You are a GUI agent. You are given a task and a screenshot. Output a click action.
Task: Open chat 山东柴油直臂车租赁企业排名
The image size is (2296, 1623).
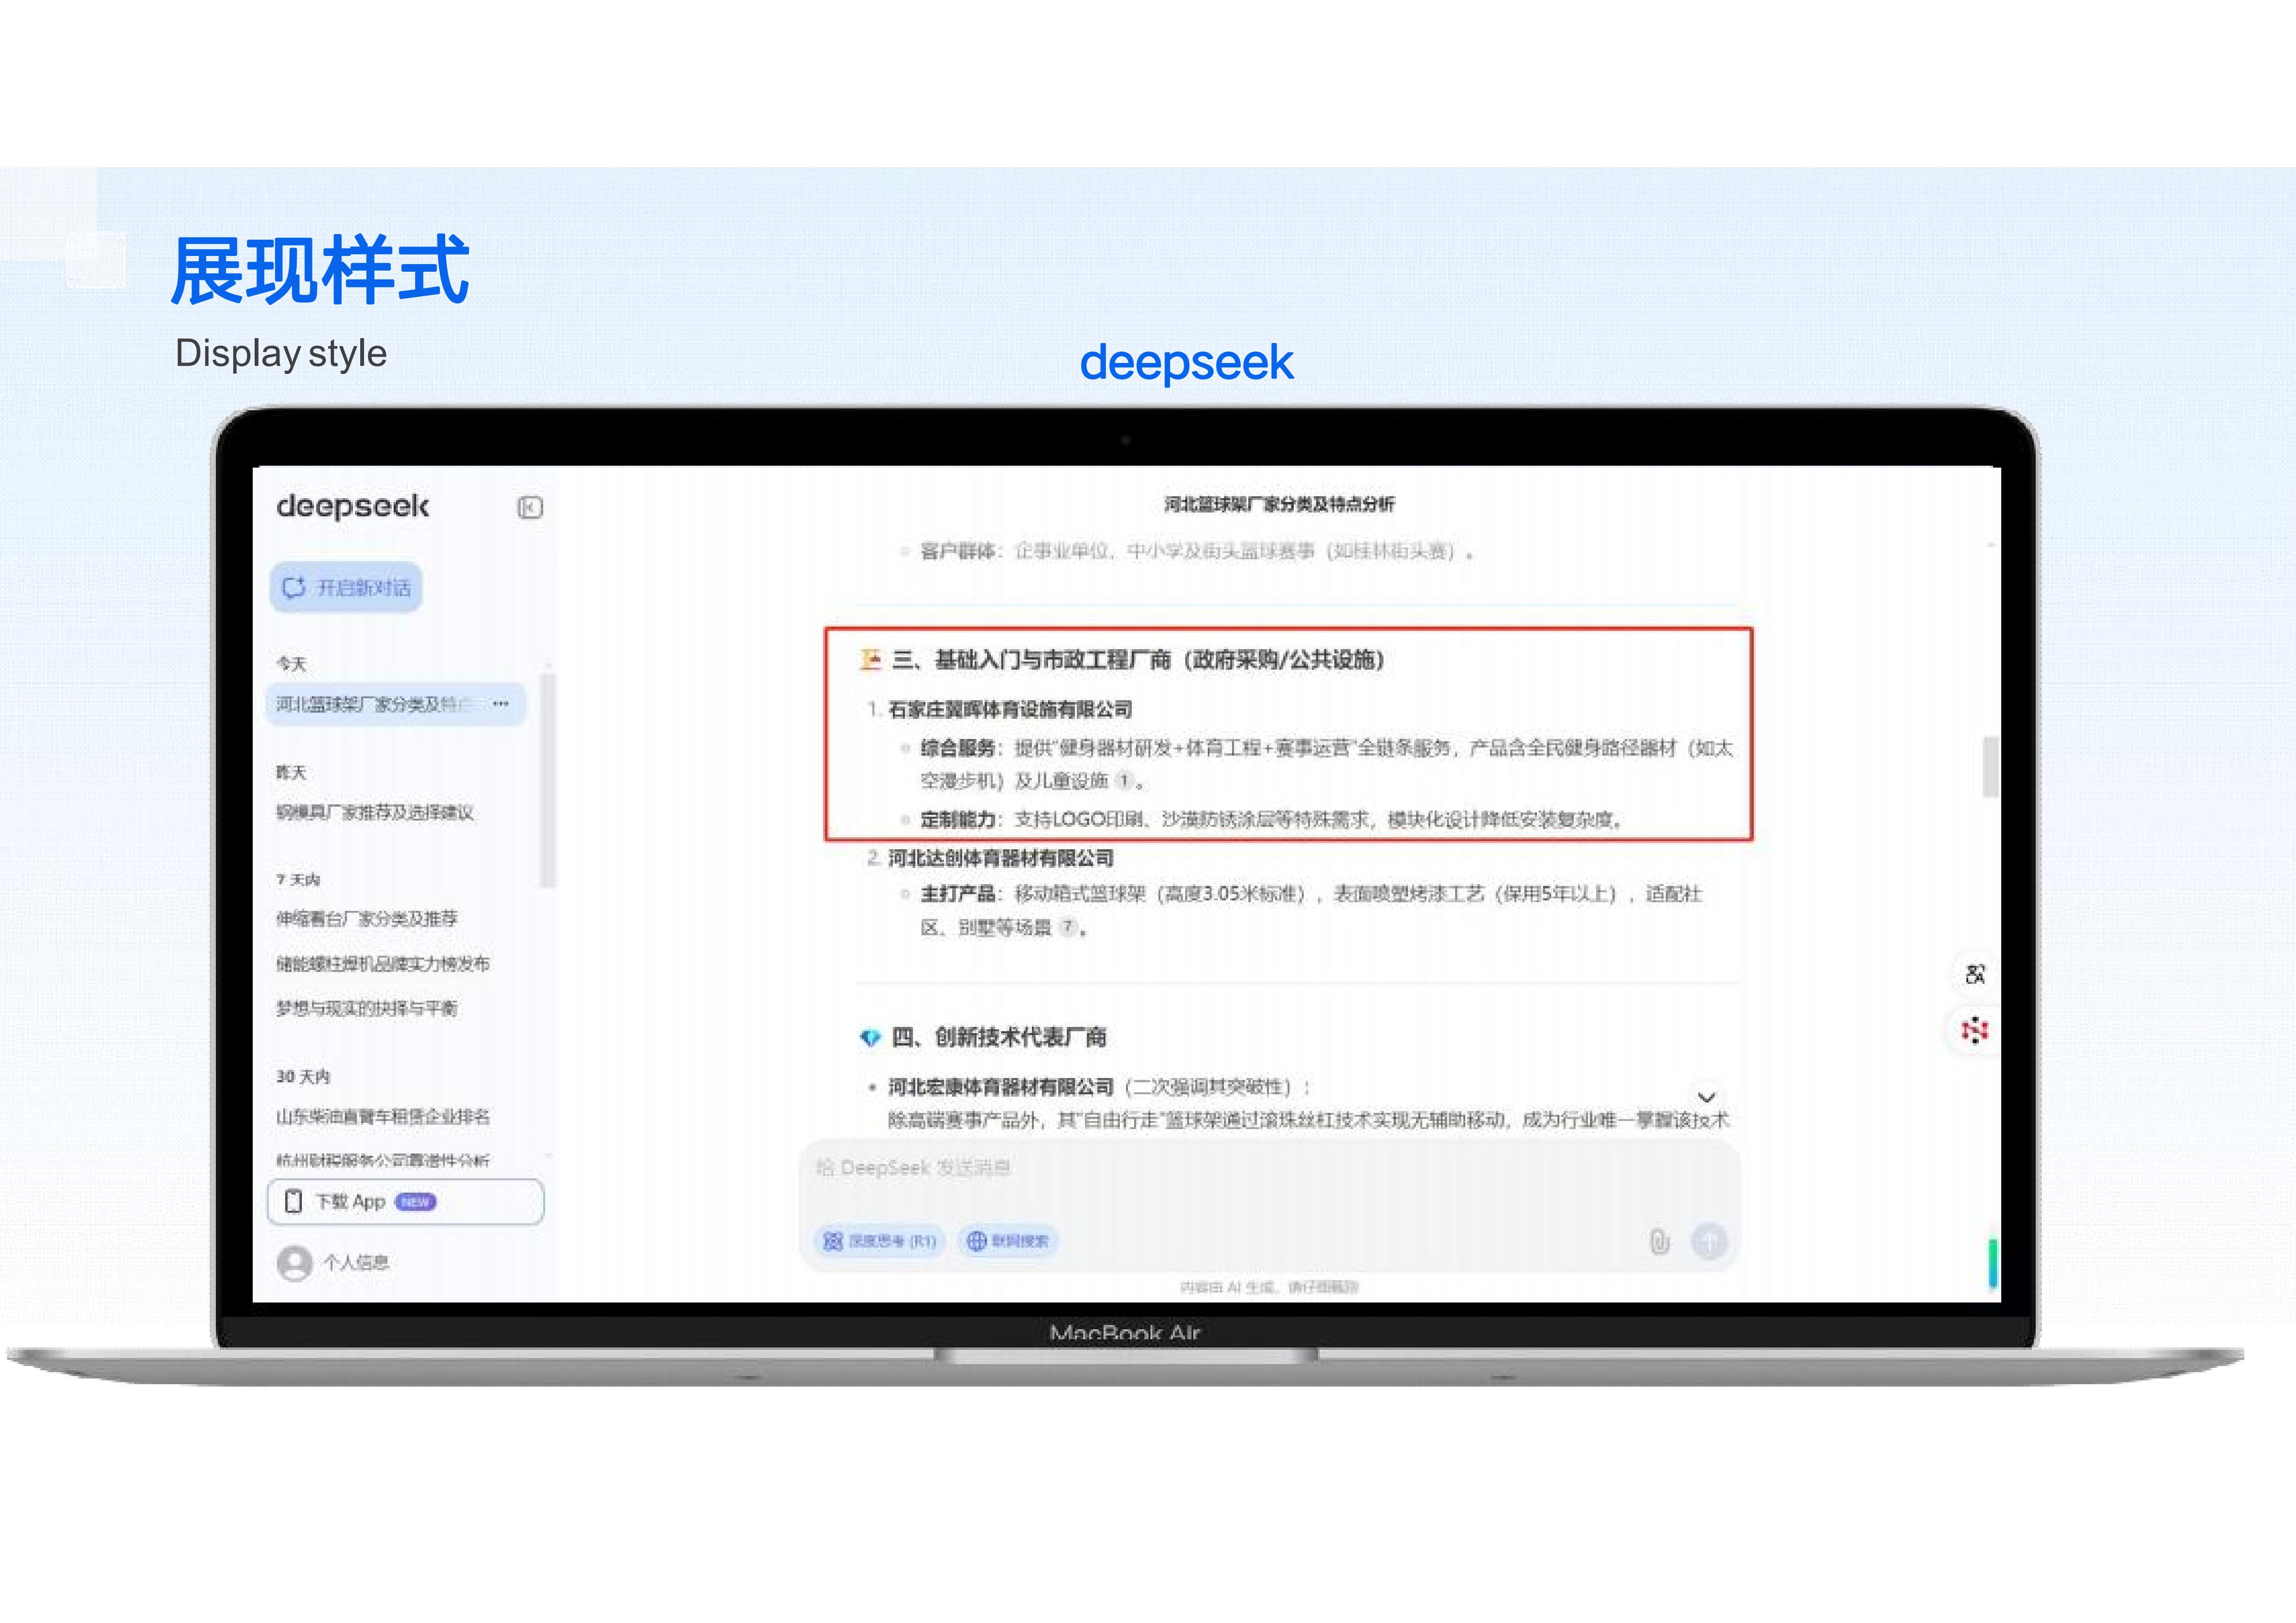(383, 1116)
